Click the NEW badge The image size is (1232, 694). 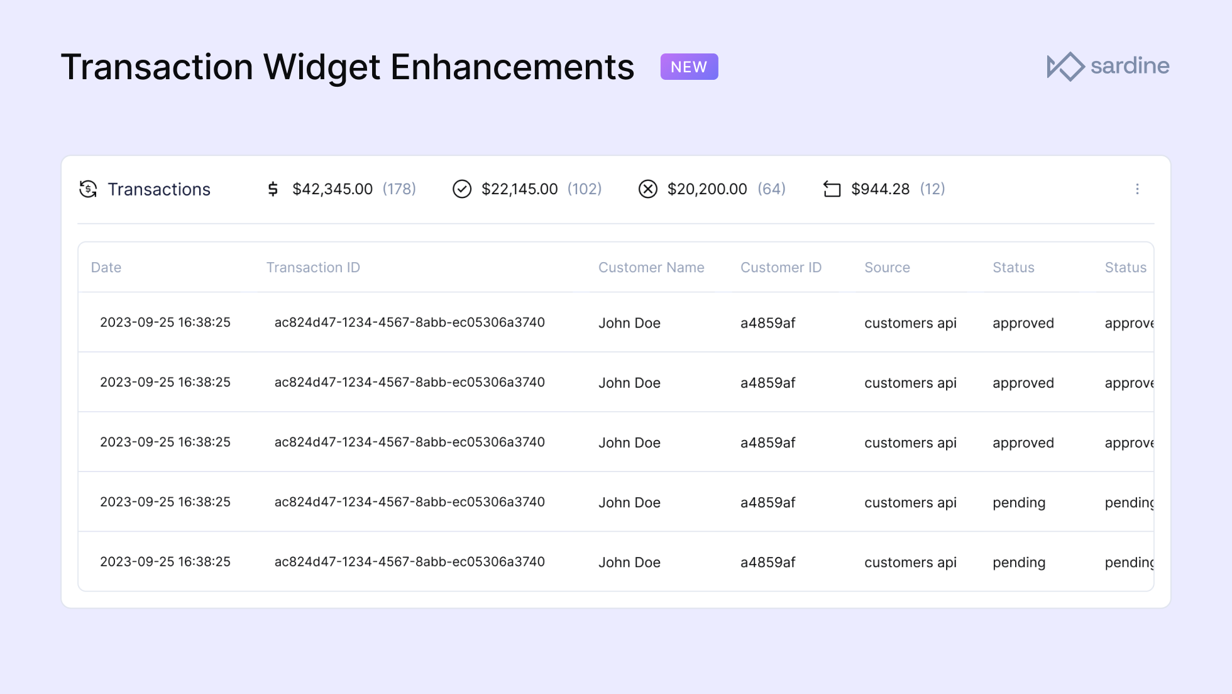point(689,67)
